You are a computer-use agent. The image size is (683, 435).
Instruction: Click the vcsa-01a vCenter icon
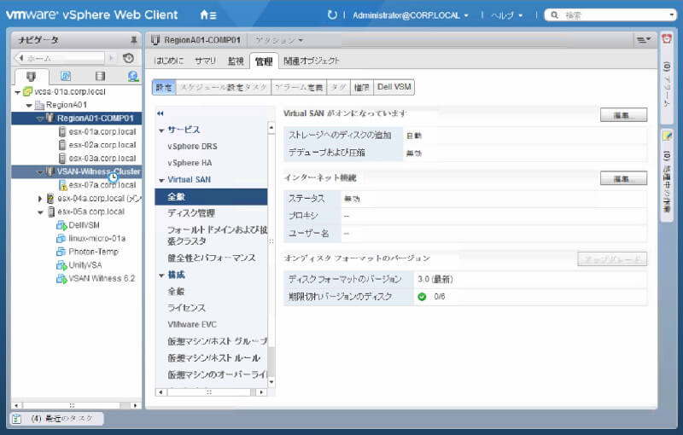coord(27,92)
